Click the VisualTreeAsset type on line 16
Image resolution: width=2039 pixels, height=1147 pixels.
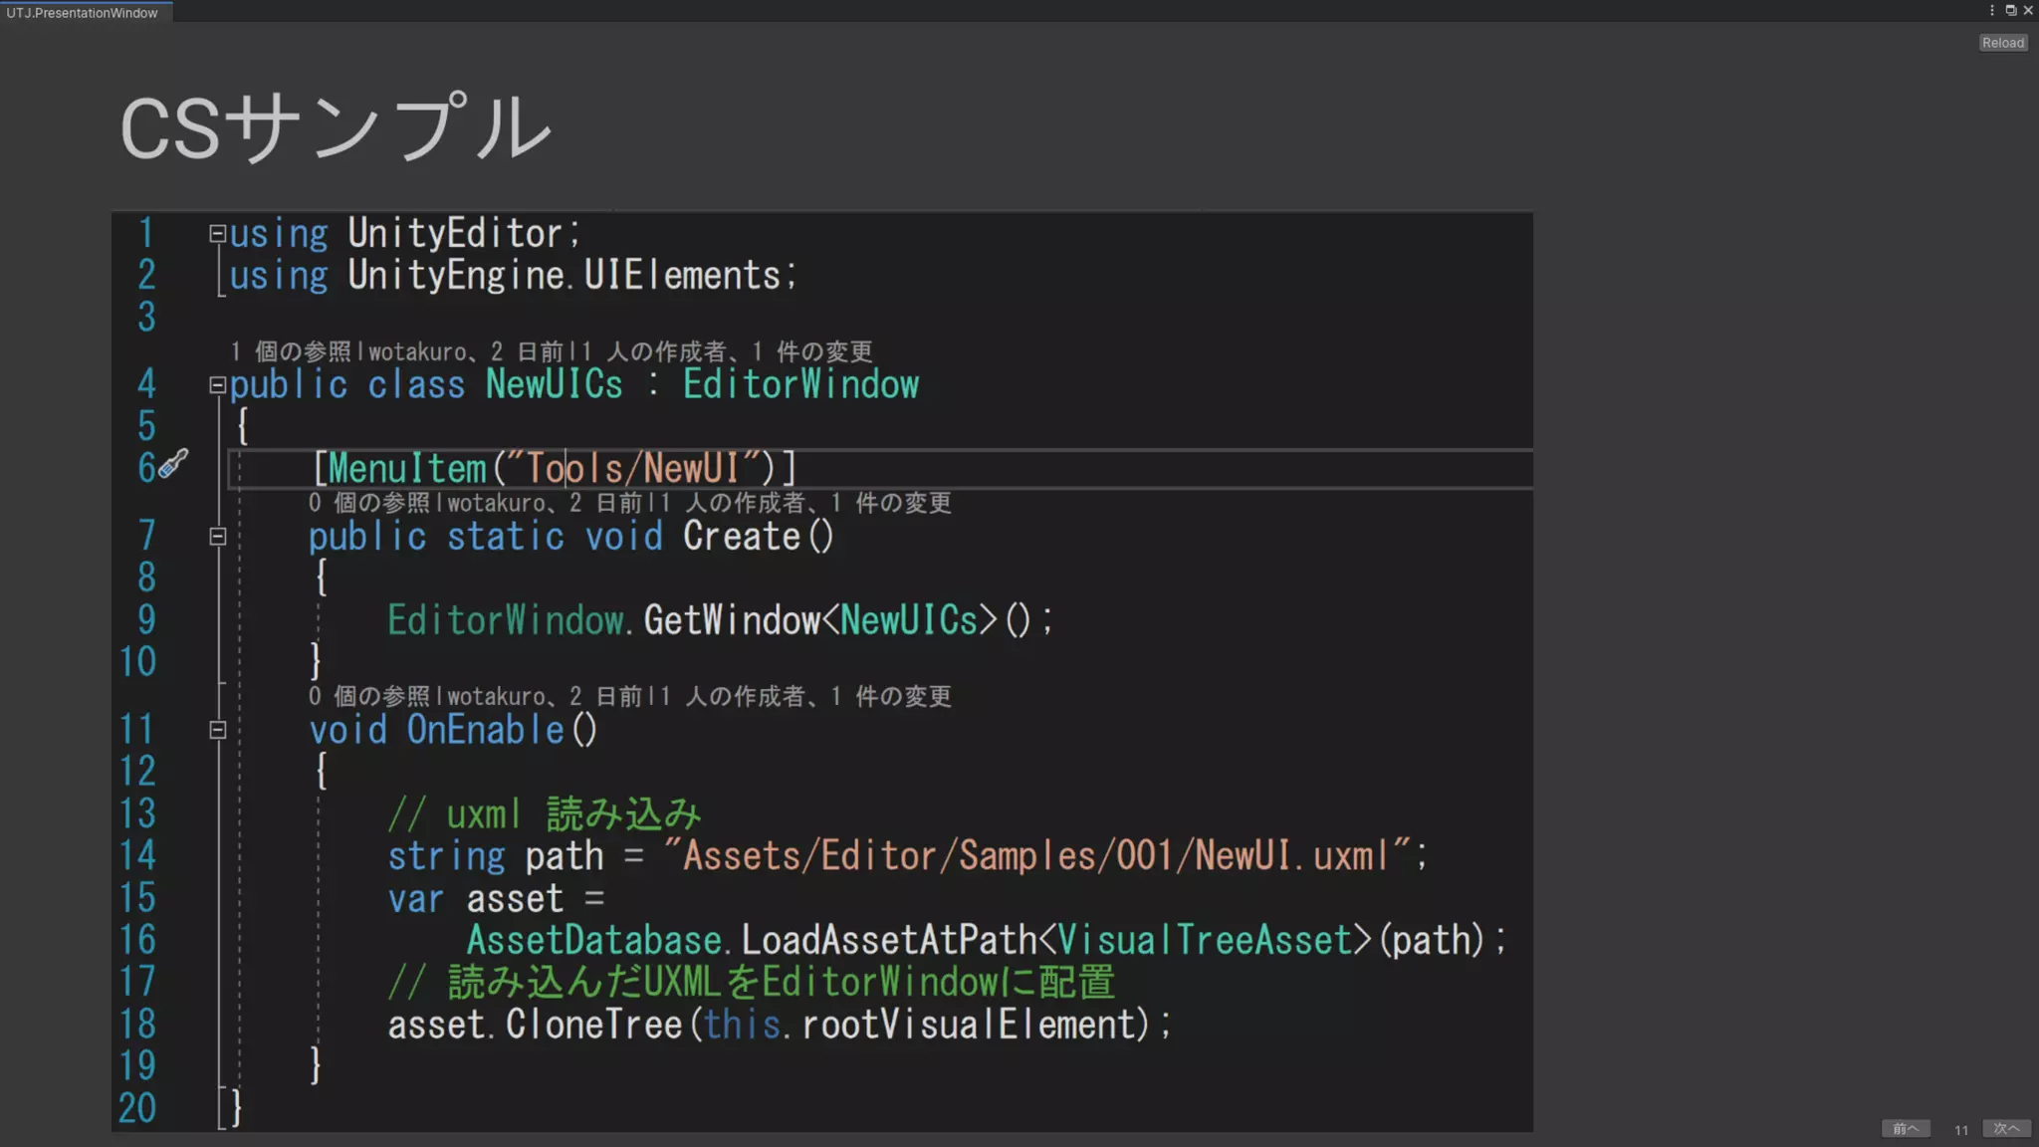1205,940
